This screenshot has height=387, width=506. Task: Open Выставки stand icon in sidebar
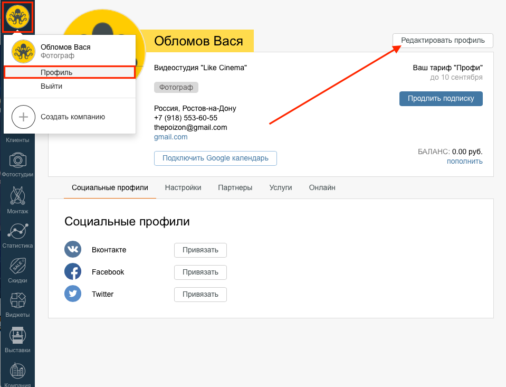(18, 335)
